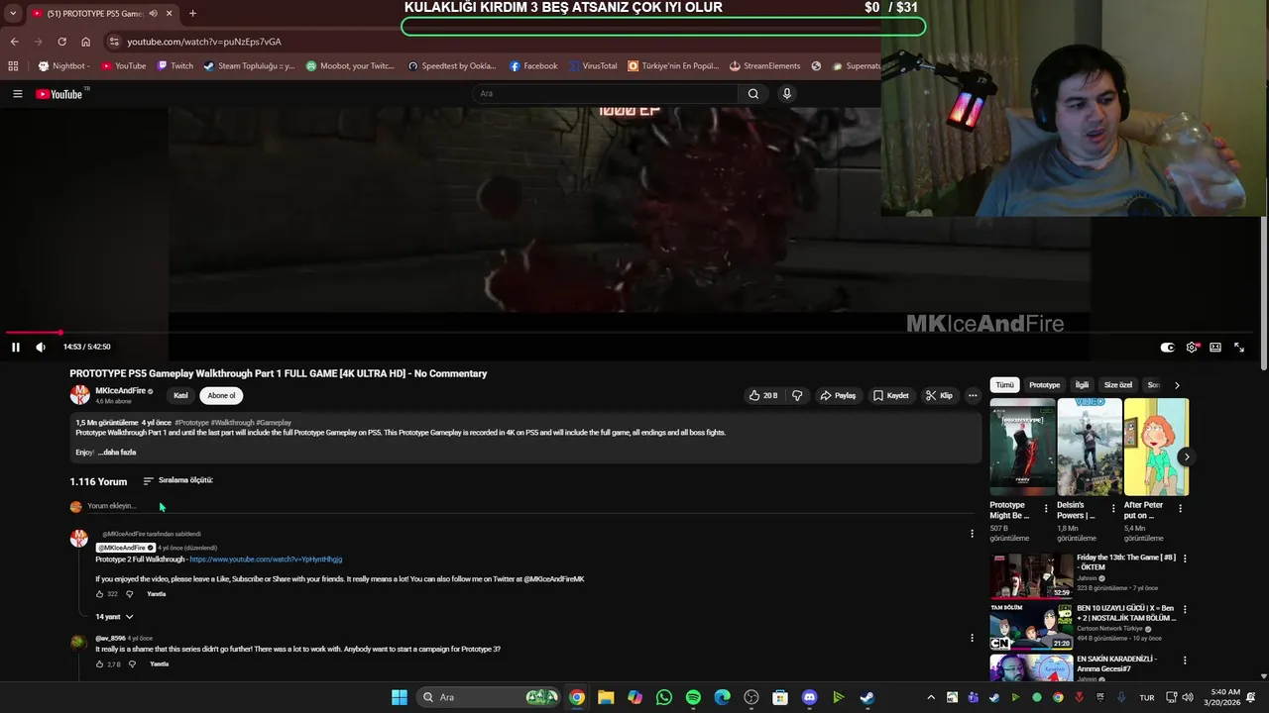This screenshot has height=713, width=1269.
Task: Dislike the video with thumbs-down button
Action: (x=797, y=395)
